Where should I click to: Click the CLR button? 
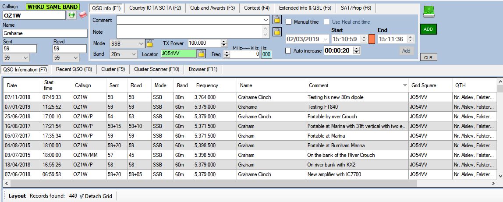point(428,58)
